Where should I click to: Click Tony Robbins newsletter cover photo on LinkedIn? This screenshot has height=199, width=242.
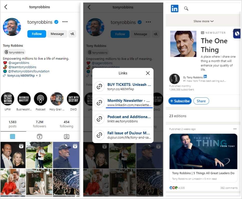pos(183,44)
